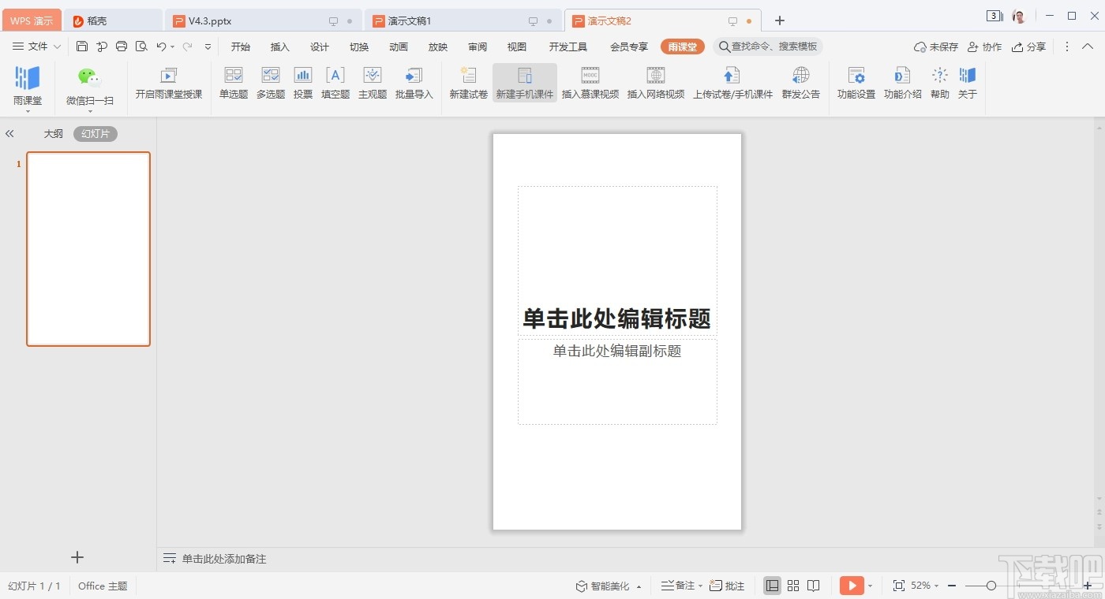
Task: Open 功能设置 settings in ribbon
Action: point(856,84)
